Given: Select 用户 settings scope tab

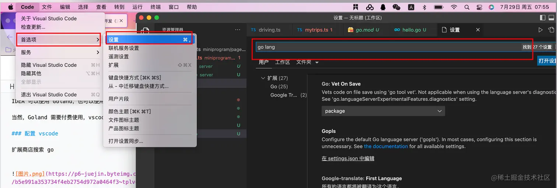Looking at the screenshot, I should point(264,62).
